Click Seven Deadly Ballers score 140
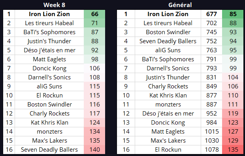This screenshot has height=156, width=245. pyautogui.click(x=94, y=149)
